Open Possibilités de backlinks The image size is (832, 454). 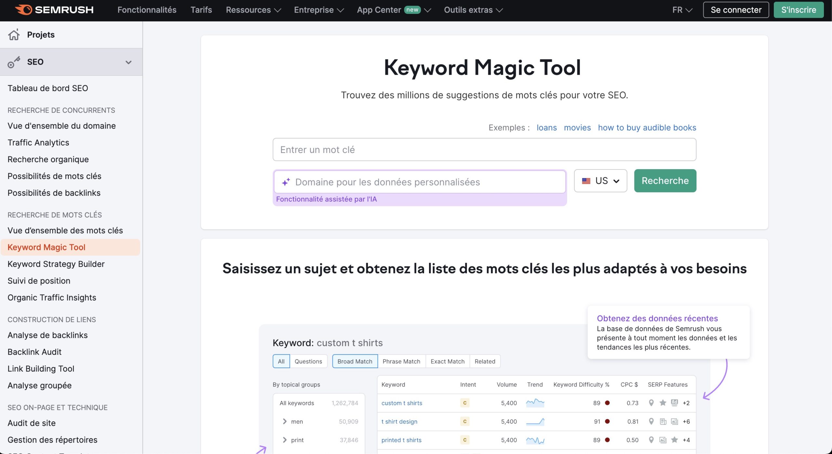(54, 193)
